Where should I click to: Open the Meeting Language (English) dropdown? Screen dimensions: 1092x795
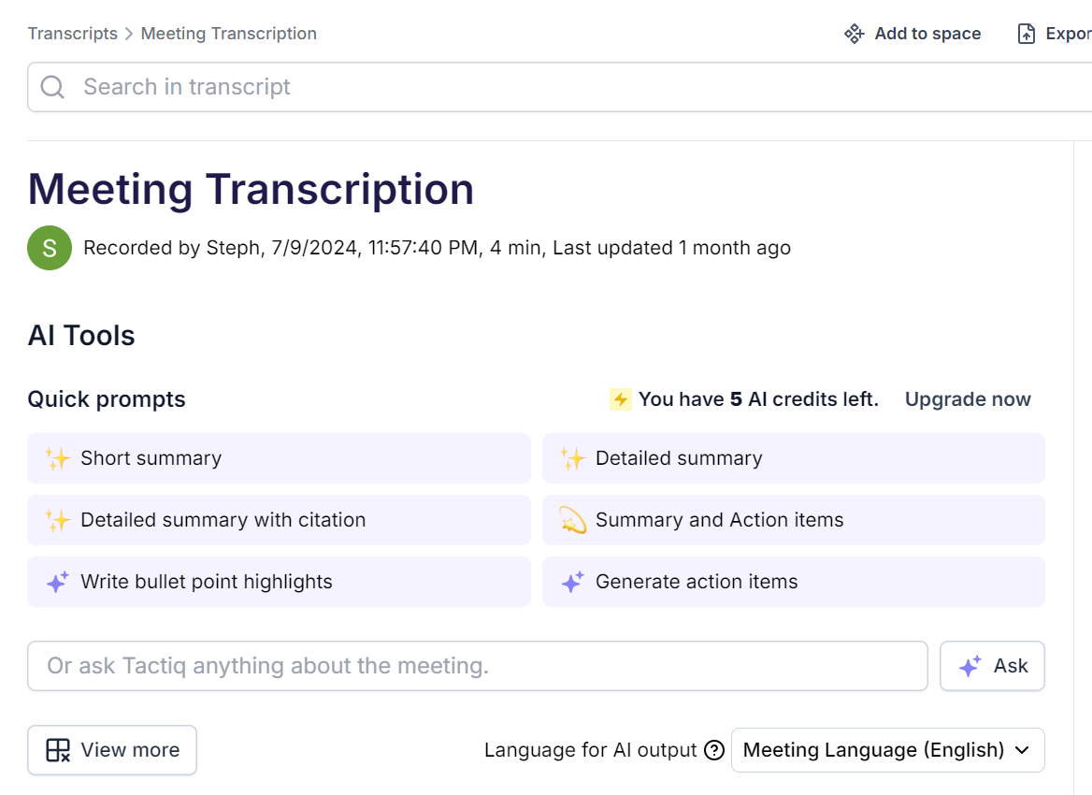887,750
